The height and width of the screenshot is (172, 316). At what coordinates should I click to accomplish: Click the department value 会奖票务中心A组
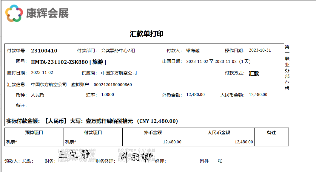[x=118, y=51]
